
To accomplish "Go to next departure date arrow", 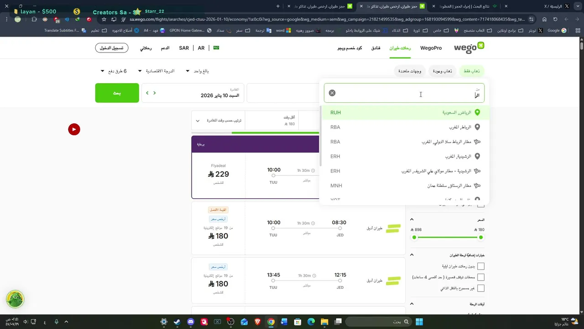I will point(147,93).
